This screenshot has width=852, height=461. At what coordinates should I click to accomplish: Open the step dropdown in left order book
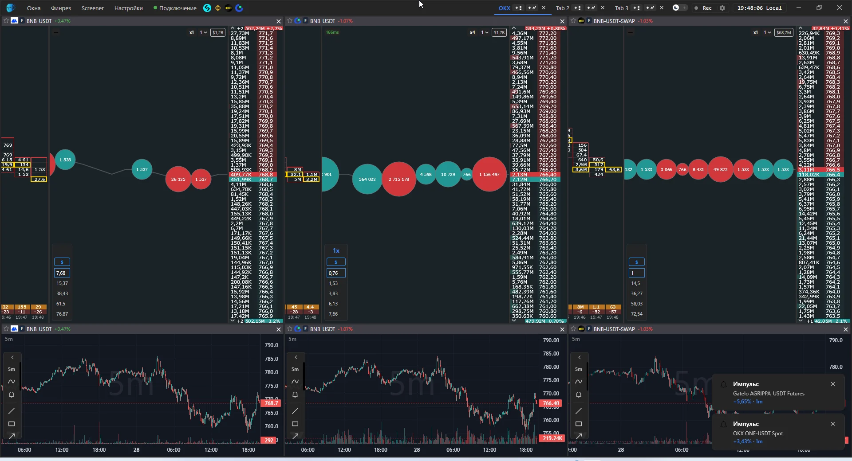tap(203, 32)
